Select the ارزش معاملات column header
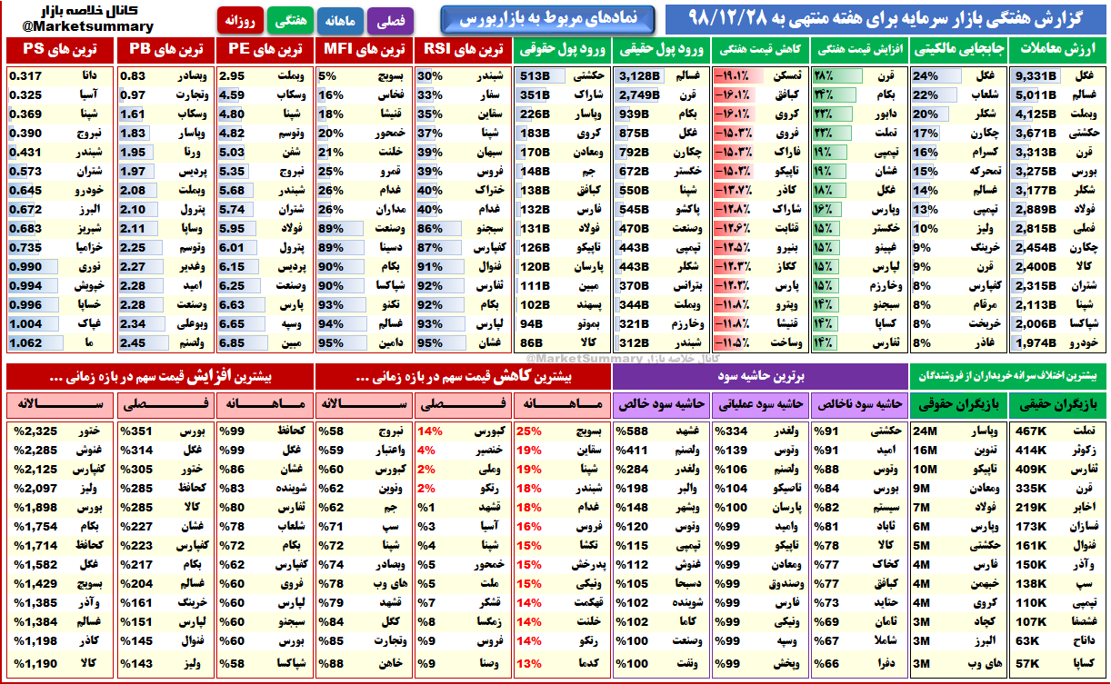1111x684 pixels. click(x=1058, y=49)
